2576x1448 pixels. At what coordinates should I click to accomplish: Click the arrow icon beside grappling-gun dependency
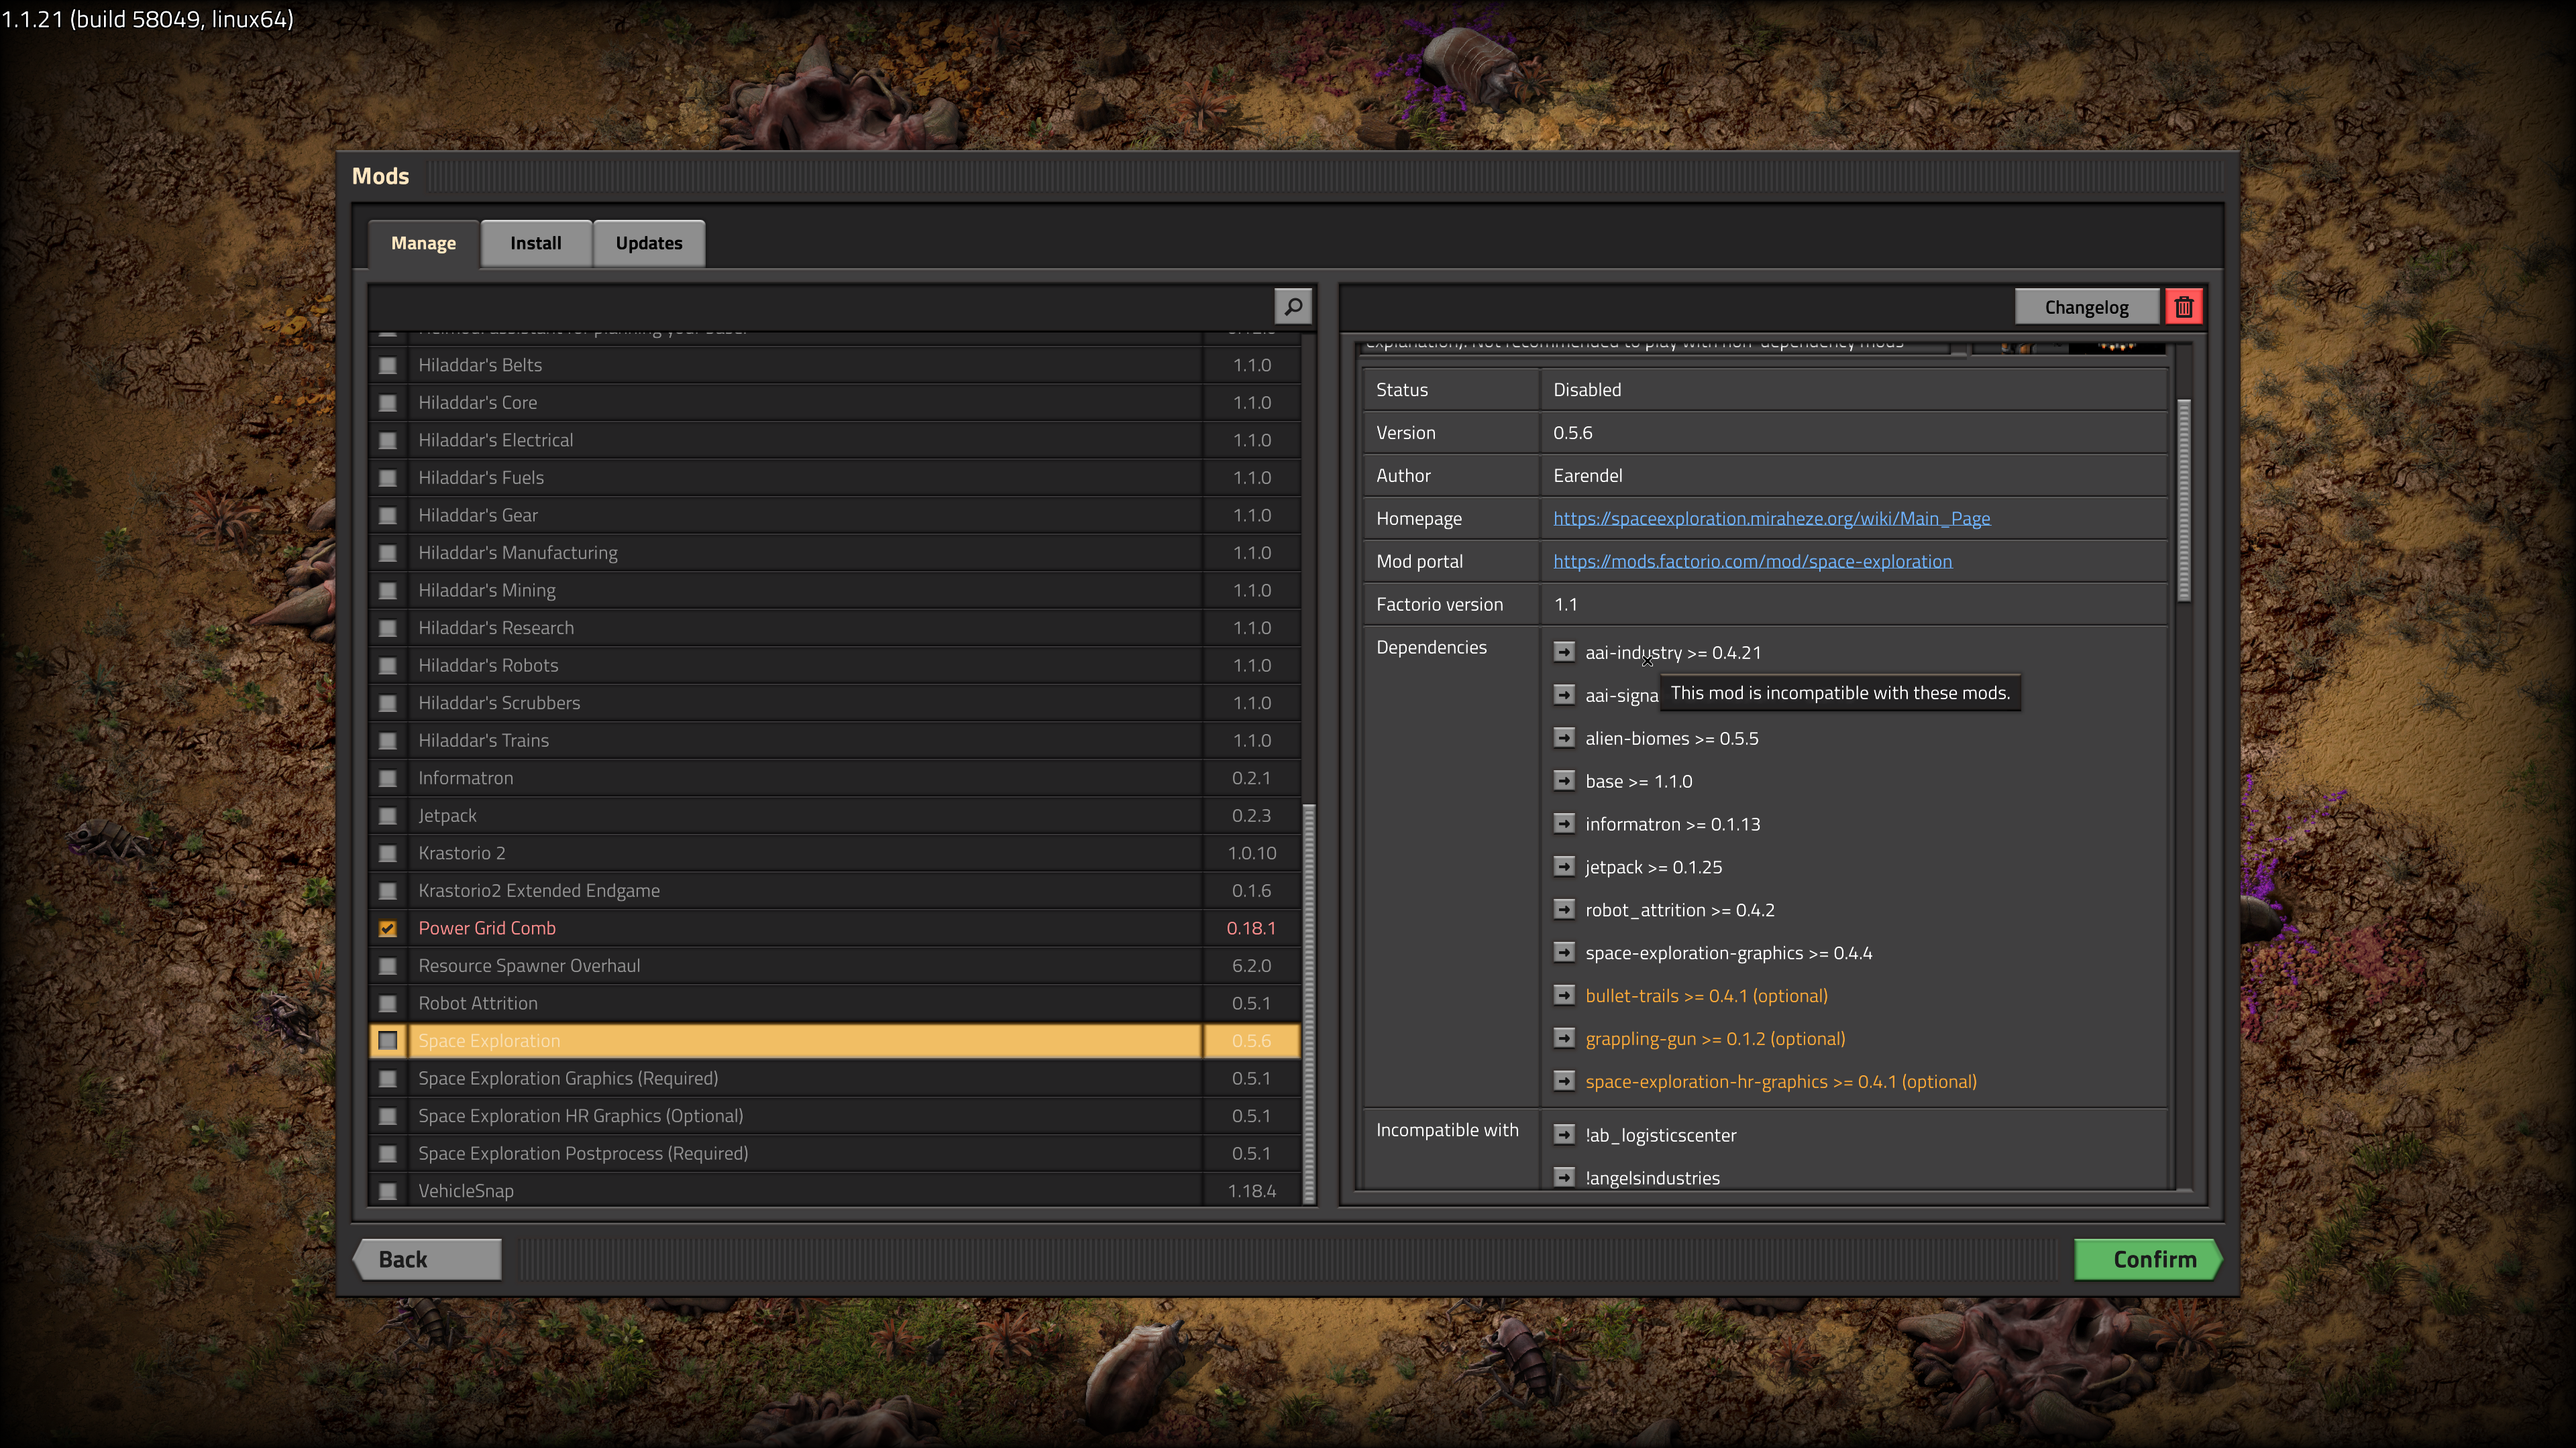[1564, 1038]
